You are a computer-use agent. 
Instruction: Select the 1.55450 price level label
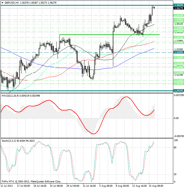coord(178,19)
